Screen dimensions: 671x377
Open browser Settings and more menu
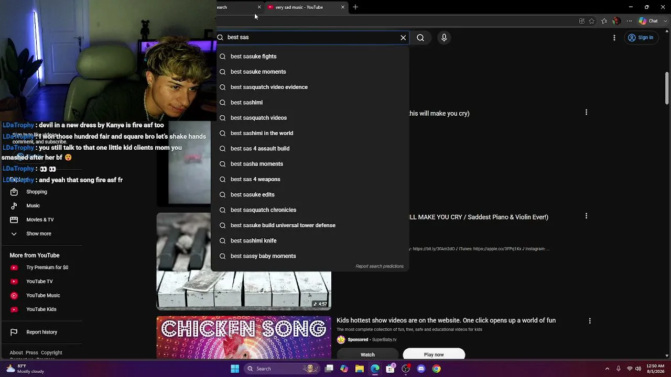pos(629,21)
